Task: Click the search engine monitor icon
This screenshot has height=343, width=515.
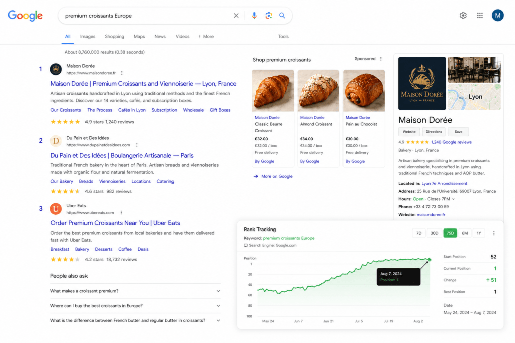Action: (x=245, y=245)
